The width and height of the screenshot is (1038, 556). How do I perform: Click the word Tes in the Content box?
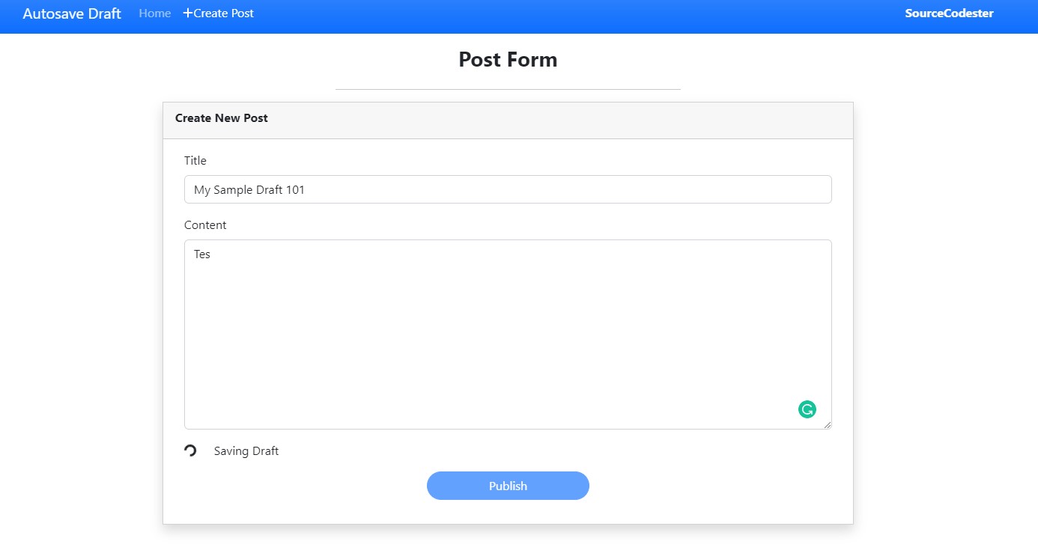pos(202,254)
